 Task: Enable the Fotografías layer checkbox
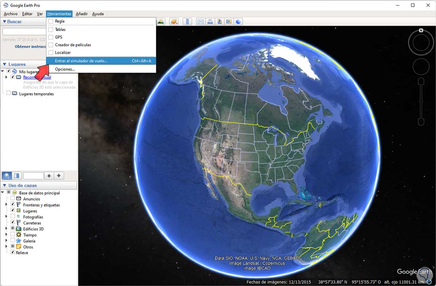point(13,217)
